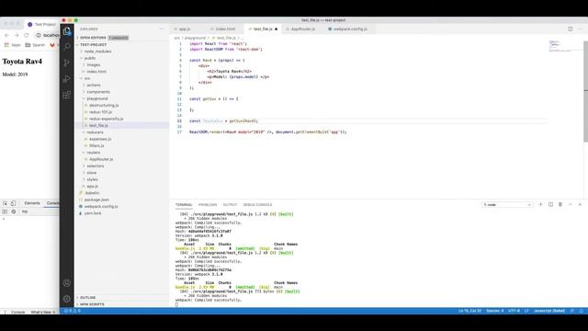Expand the actions folder
588x331 pixels.
tap(94, 86)
